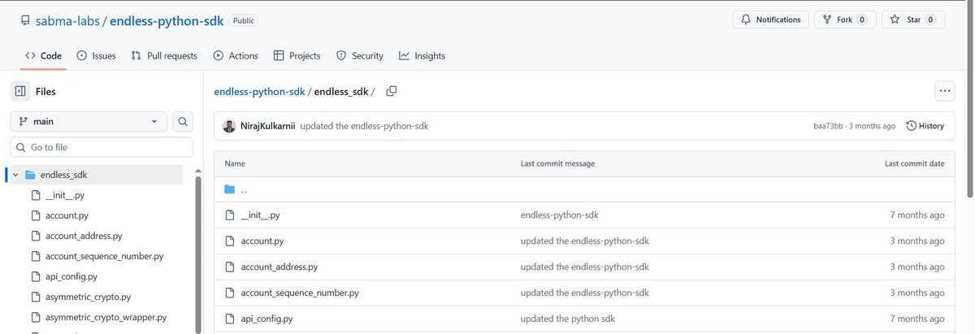Click the repository icon beside sabma-labs
The image size is (975, 334).
(x=27, y=20)
